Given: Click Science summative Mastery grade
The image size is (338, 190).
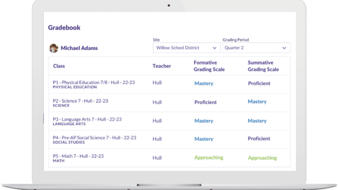Looking at the screenshot, I should [x=257, y=102].
